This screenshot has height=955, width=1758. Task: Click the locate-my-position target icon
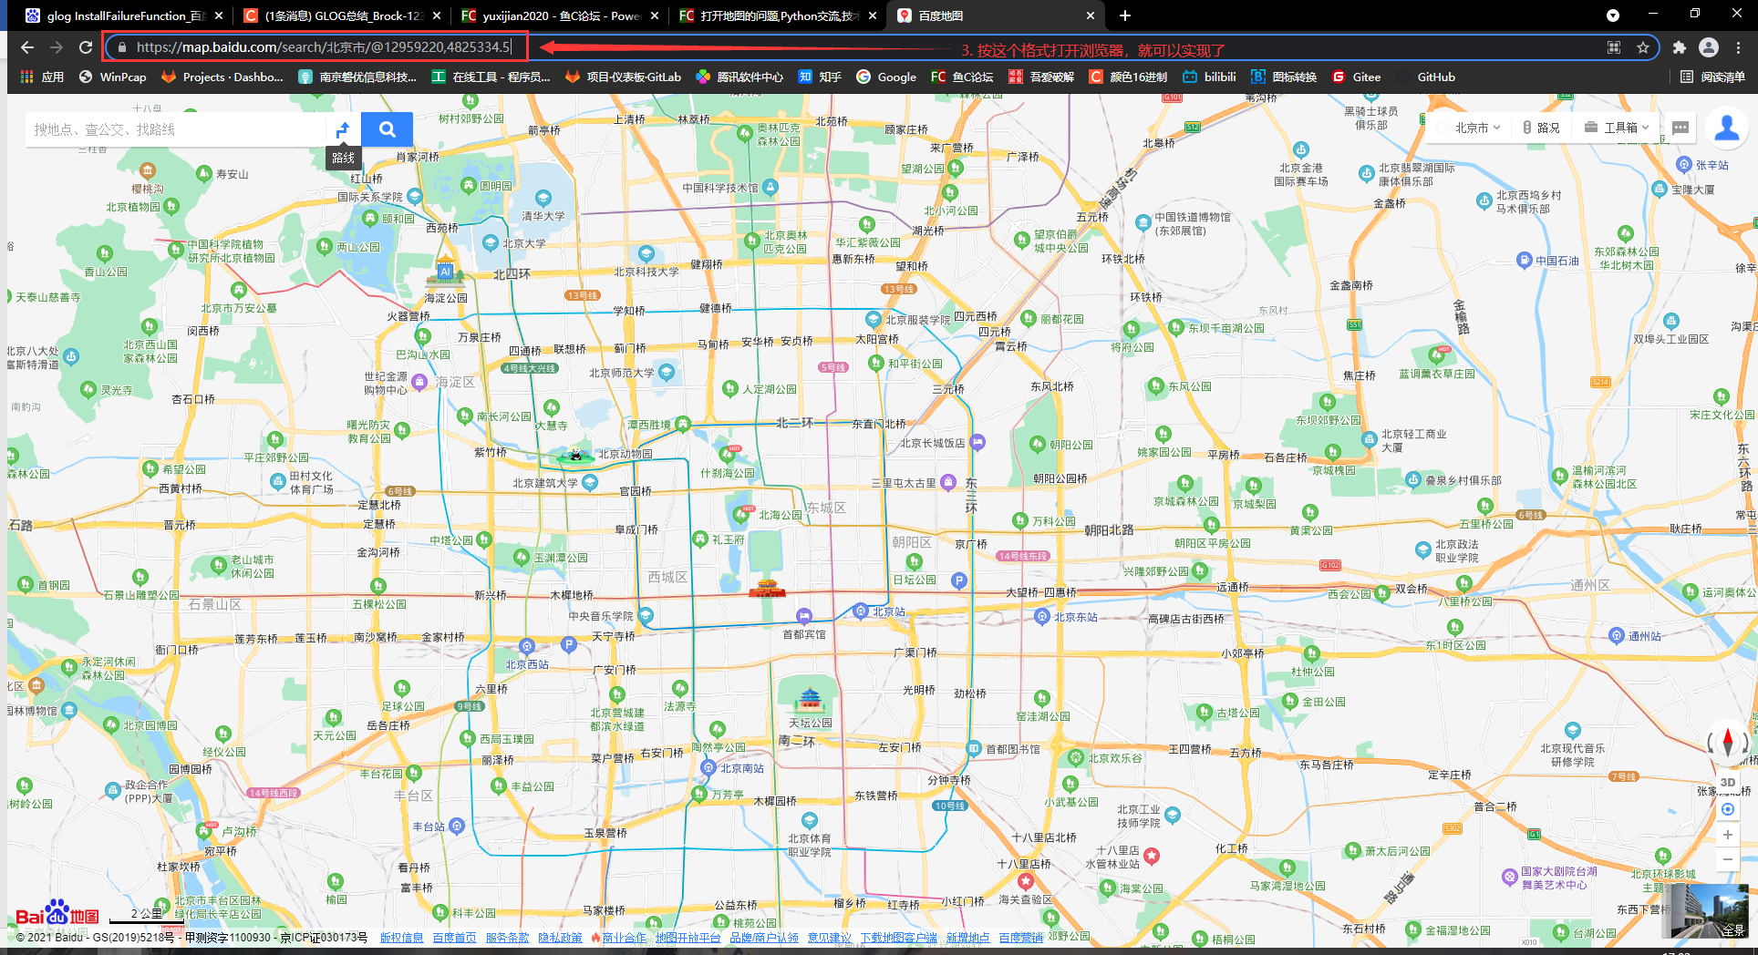pyautogui.click(x=1727, y=809)
